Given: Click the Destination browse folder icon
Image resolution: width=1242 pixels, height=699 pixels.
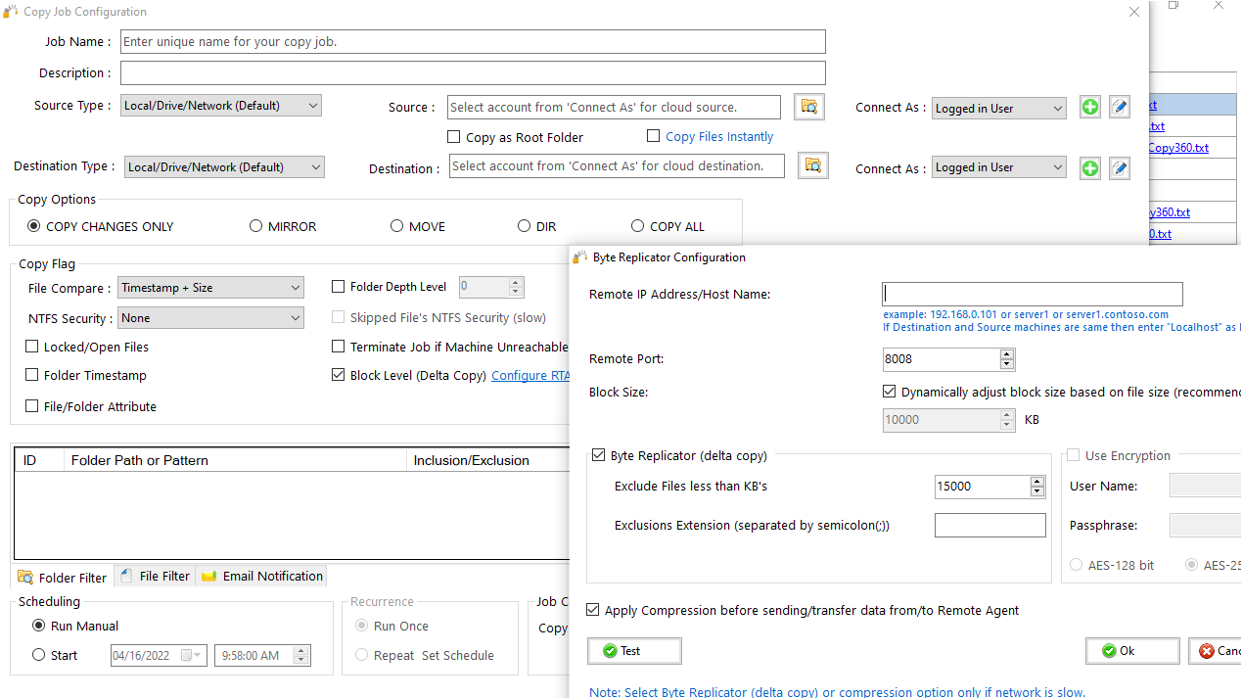Looking at the screenshot, I should [x=813, y=165].
